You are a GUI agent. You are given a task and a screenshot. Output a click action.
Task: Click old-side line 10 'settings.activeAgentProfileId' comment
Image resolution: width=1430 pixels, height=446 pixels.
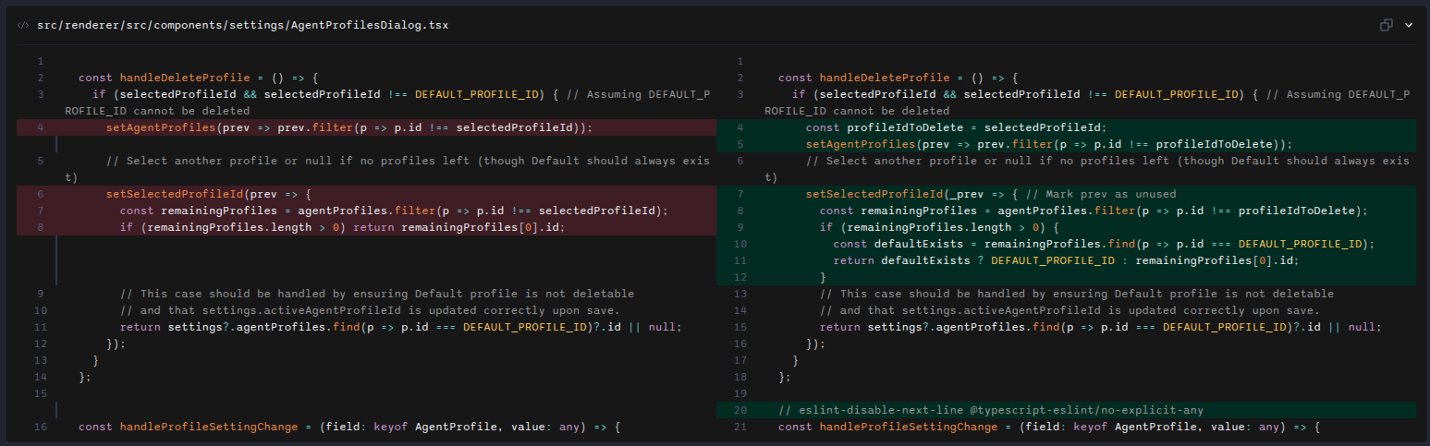point(366,310)
